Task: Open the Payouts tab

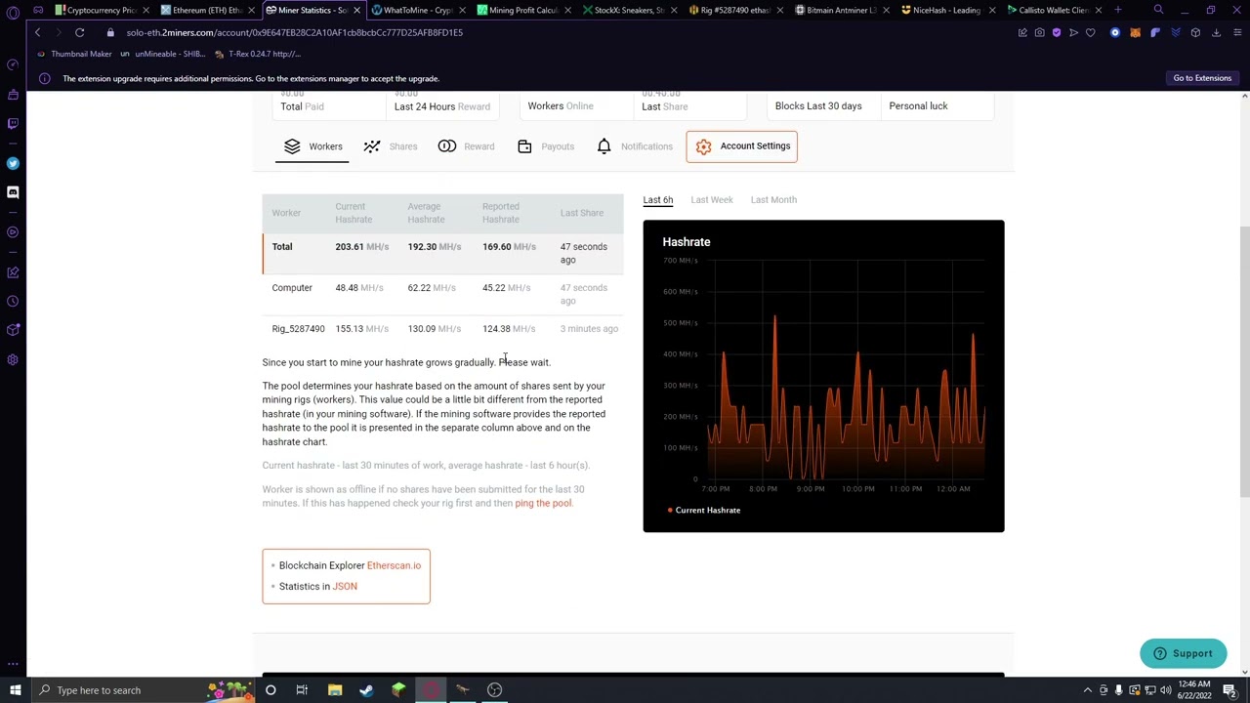Action: point(545,146)
